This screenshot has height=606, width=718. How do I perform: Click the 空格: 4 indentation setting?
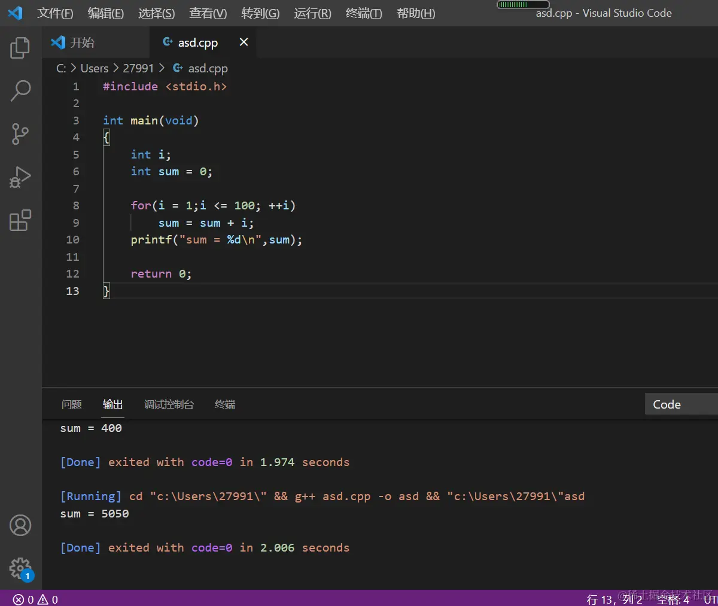point(673,599)
